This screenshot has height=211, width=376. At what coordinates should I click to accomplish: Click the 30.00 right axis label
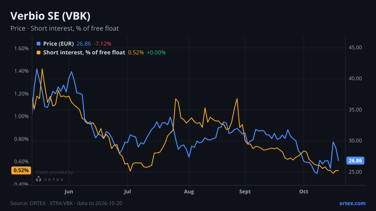[355, 141]
